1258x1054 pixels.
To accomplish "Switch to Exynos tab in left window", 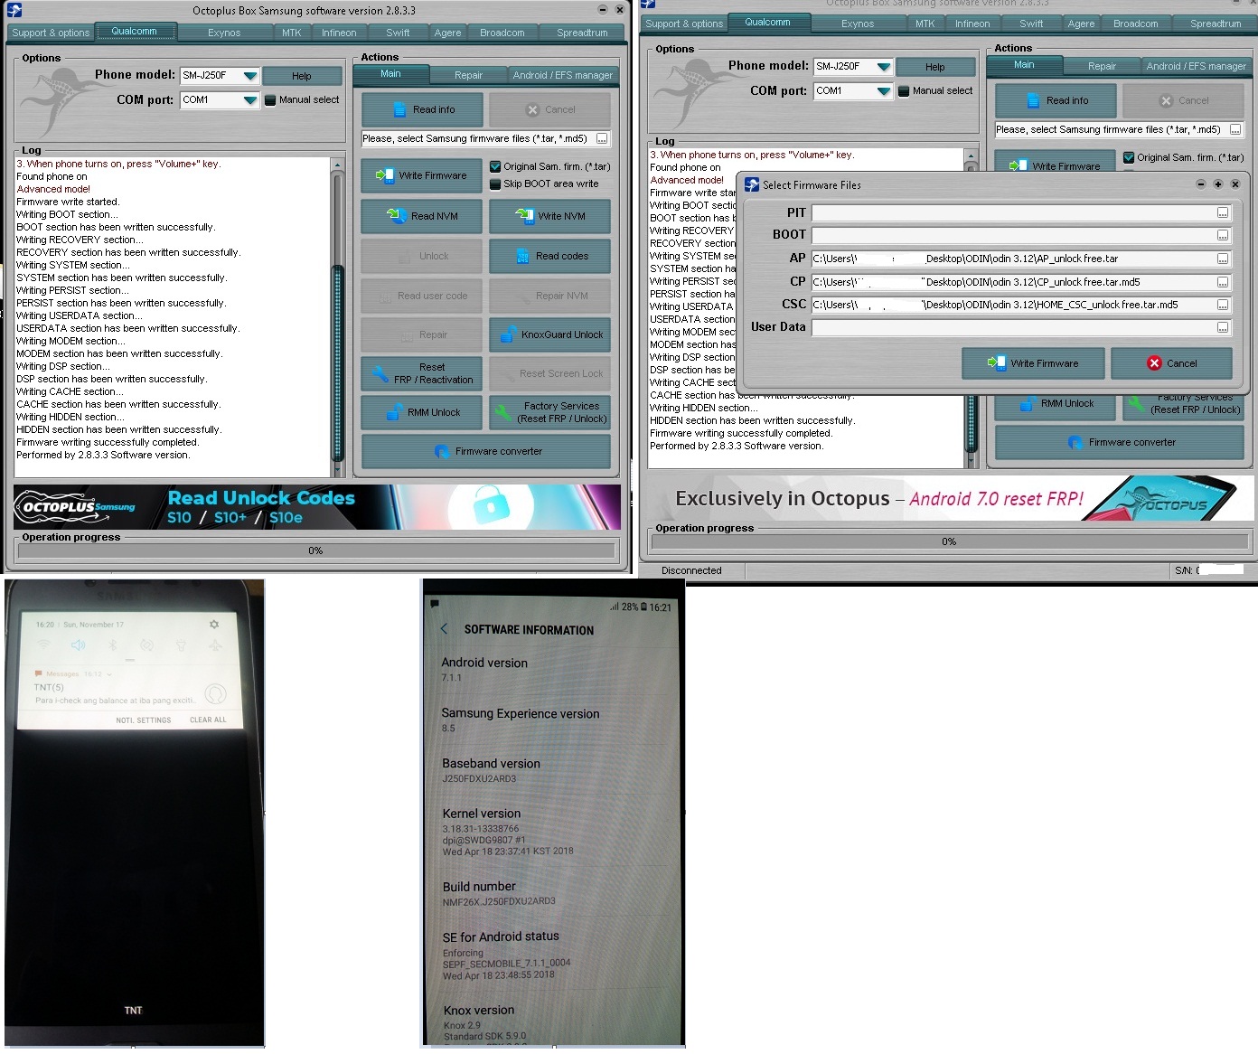I will click(x=224, y=33).
